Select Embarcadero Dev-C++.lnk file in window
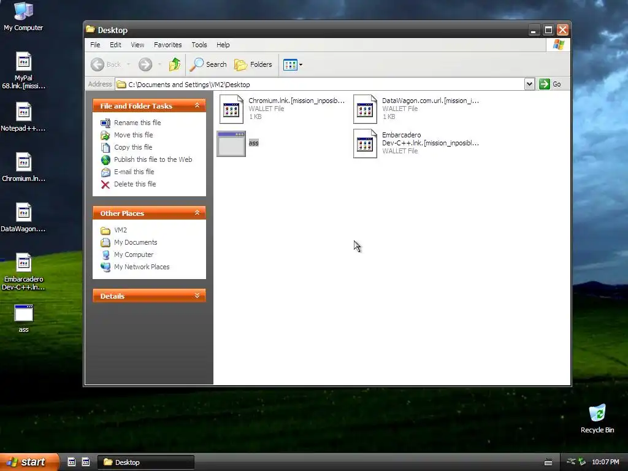 coord(416,143)
